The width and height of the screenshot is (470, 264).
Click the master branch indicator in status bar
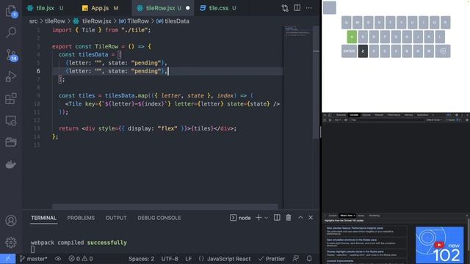(x=33, y=259)
